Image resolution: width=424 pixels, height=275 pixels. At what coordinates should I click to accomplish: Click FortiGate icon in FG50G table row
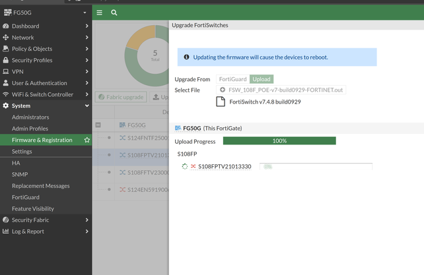122,125
